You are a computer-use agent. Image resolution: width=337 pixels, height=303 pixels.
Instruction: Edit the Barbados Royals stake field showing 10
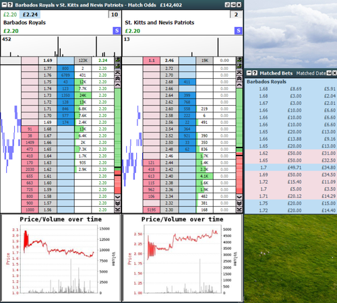tap(115, 15)
